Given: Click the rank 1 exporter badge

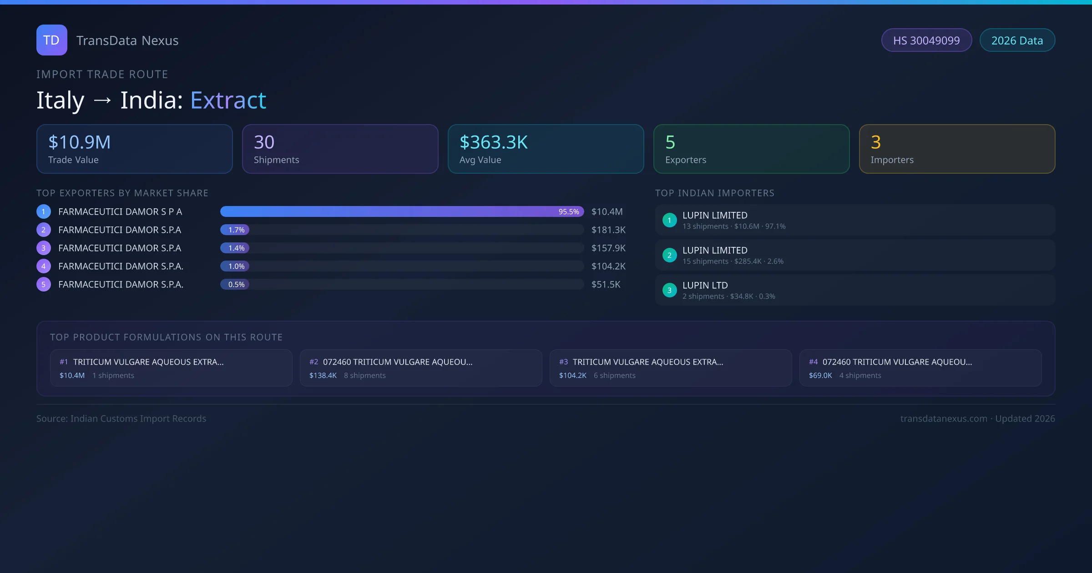Looking at the screenshot, I should coord(44,211).
